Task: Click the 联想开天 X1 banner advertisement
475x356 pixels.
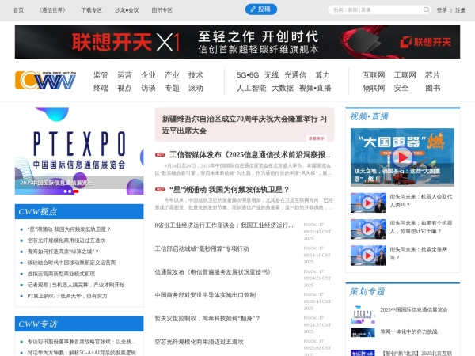Action: pos(237,41)
